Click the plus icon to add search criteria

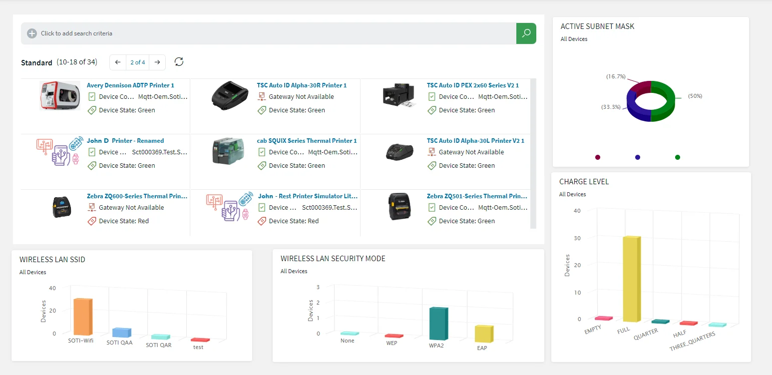(32, 33)
